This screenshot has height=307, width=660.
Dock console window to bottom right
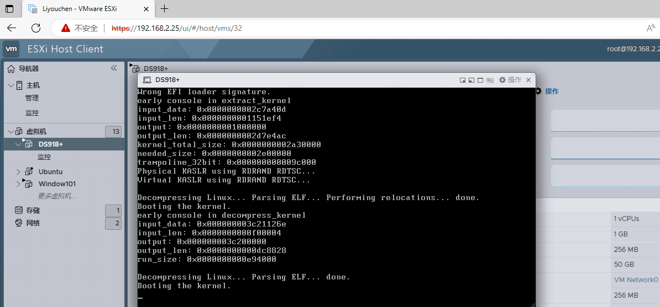point(462,80)
